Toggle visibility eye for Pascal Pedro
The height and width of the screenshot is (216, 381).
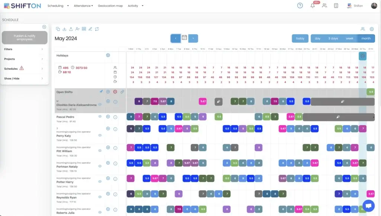pyautogui.click(x=100, y=117)
